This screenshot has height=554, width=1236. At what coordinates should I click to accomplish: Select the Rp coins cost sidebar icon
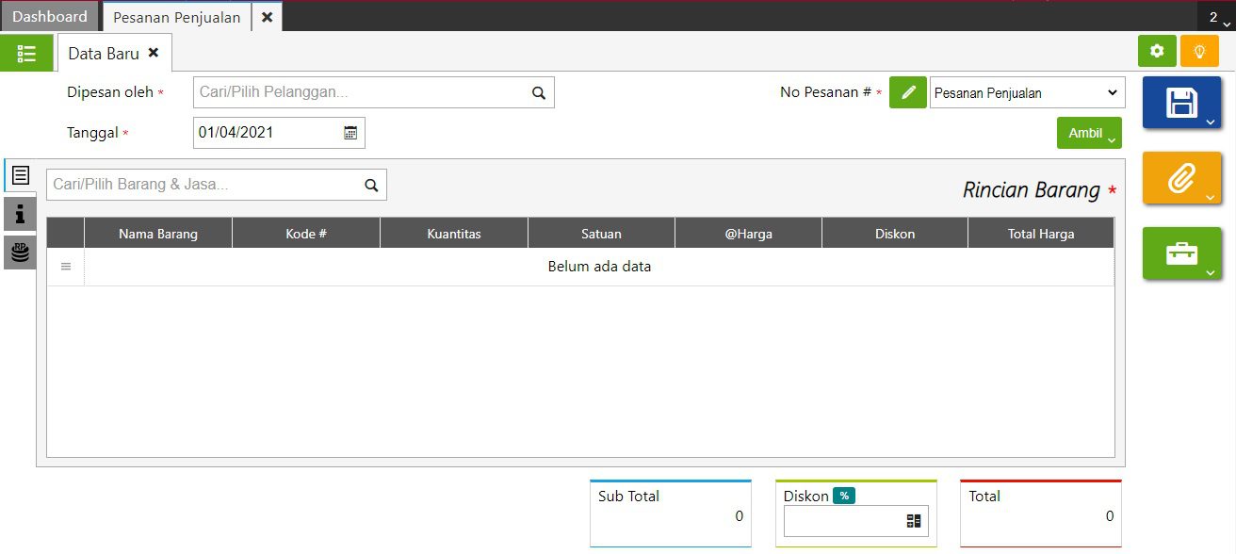click(x=20, y=253)
